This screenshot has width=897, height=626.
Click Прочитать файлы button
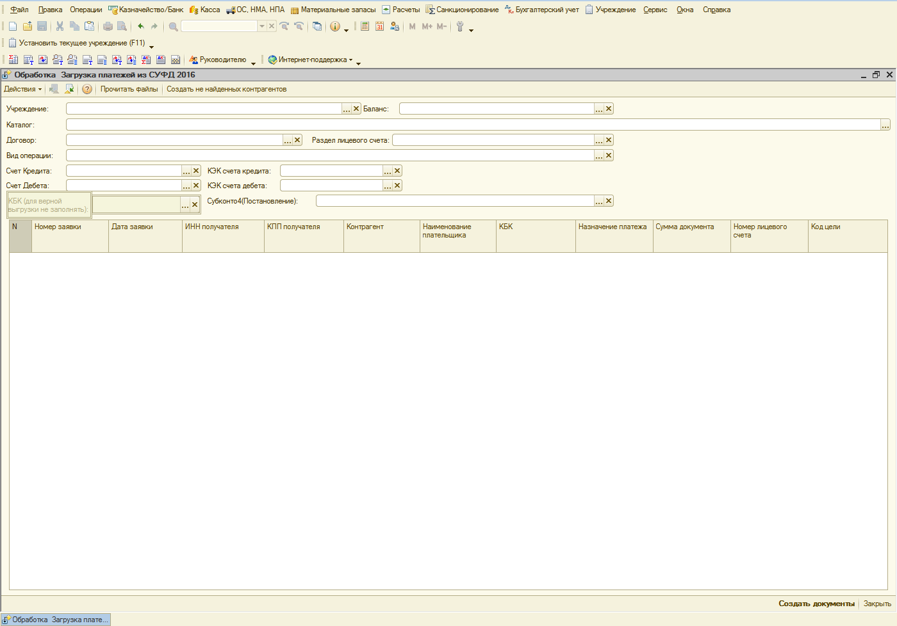click(x=129, y=89)
